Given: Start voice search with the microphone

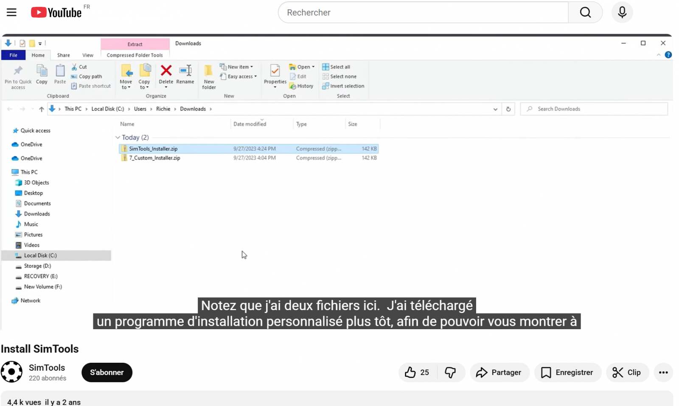Looking at the screenshot, I should pos(622,12).
